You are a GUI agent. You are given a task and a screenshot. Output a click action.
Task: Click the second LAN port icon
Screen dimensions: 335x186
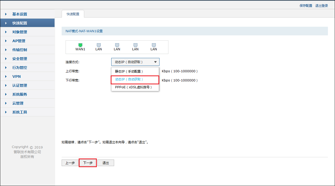click(x=117, y=45)
